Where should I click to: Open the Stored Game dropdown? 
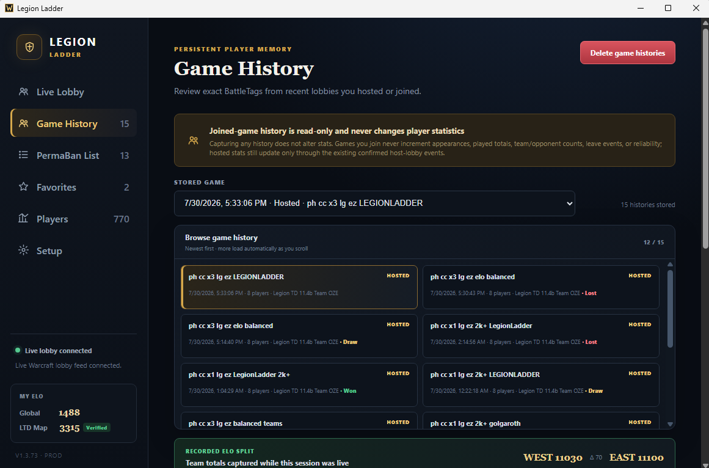click(374, 203)
